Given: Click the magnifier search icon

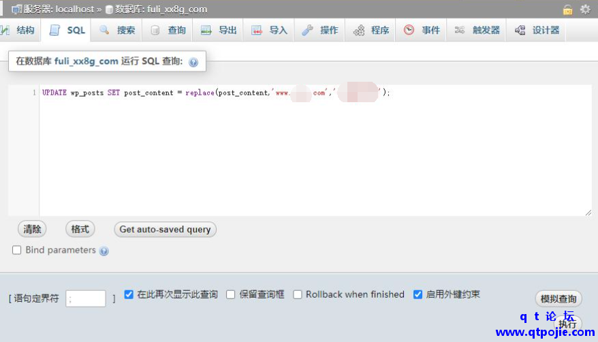Looking at the screenshot, I should (x=104, y=30).
